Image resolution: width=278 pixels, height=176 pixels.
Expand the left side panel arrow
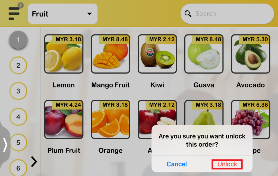tap(5, 145)
